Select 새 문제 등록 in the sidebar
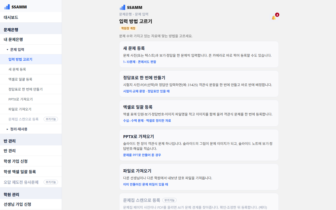The width and height of the screenshot is (336, 210). (31, 69)
